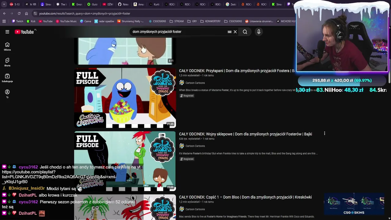Open the tab search dropdown arrow
The width and height of the screenshot is (391, 220).
click(4, 4)
